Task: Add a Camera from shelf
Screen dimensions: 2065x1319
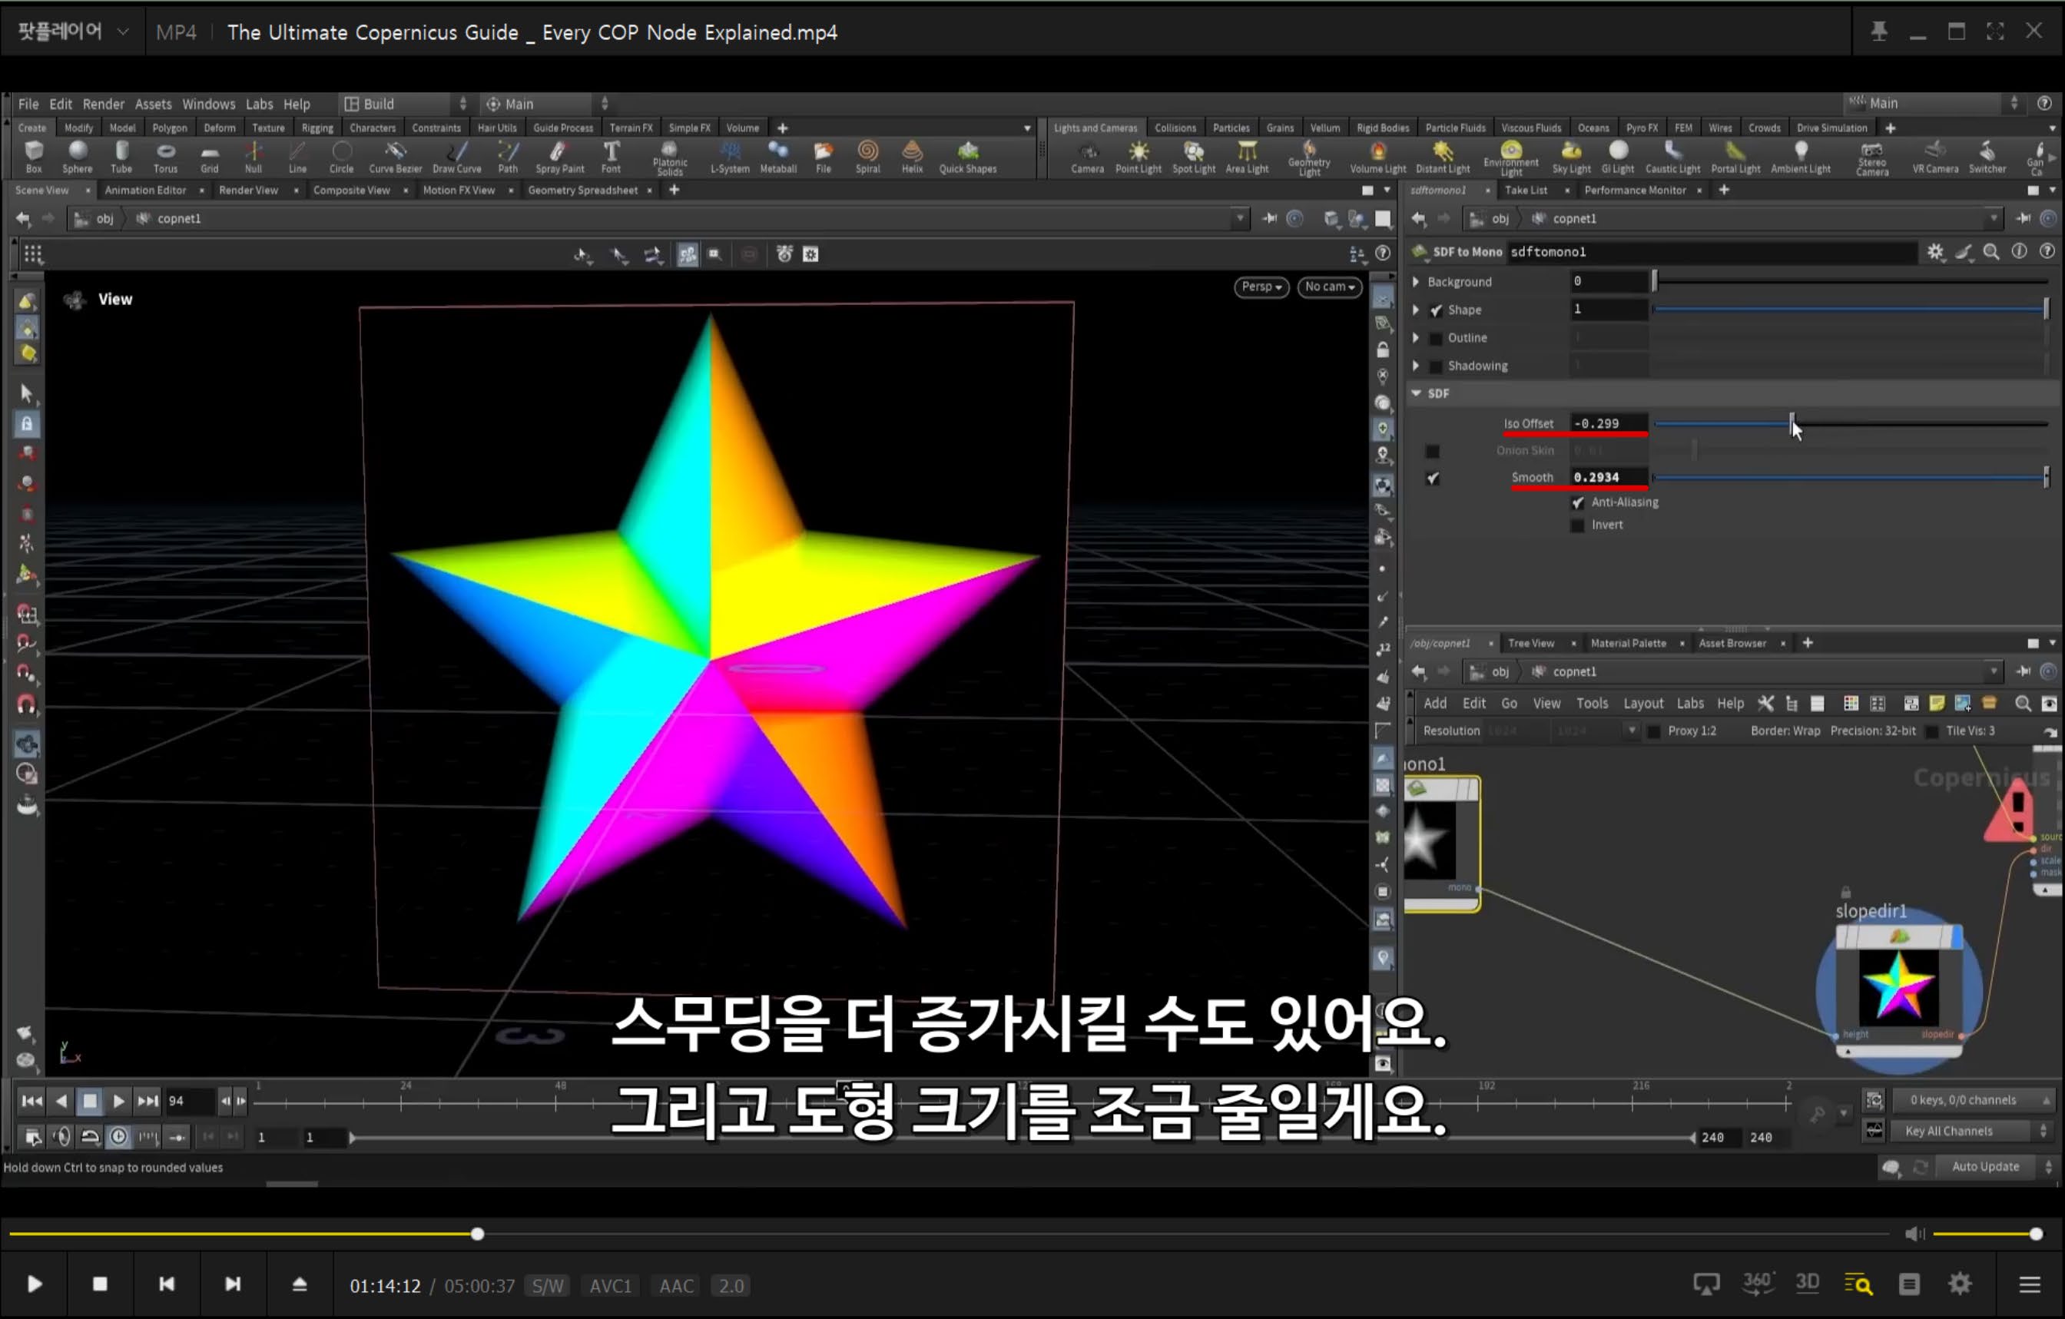Action: 1087,157
